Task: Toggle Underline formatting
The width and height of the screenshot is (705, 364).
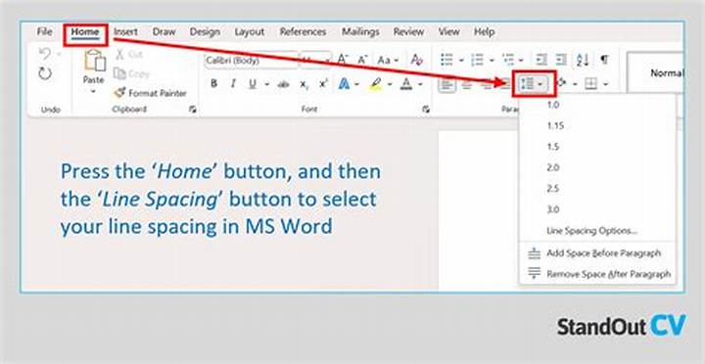Action: click(x=253, y=83)
